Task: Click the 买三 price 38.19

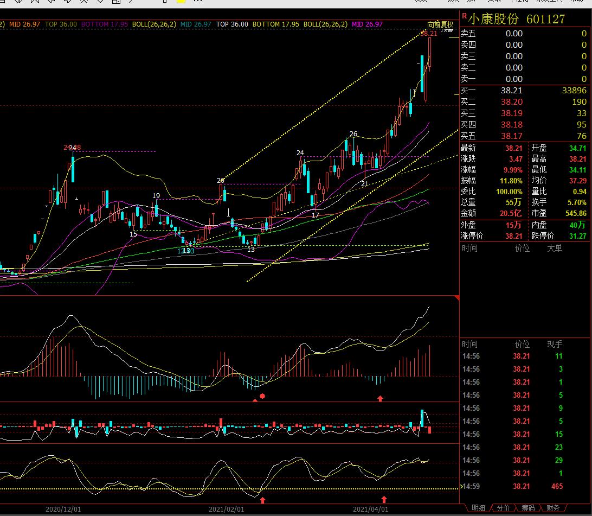Action: click(x=512, y=113)
